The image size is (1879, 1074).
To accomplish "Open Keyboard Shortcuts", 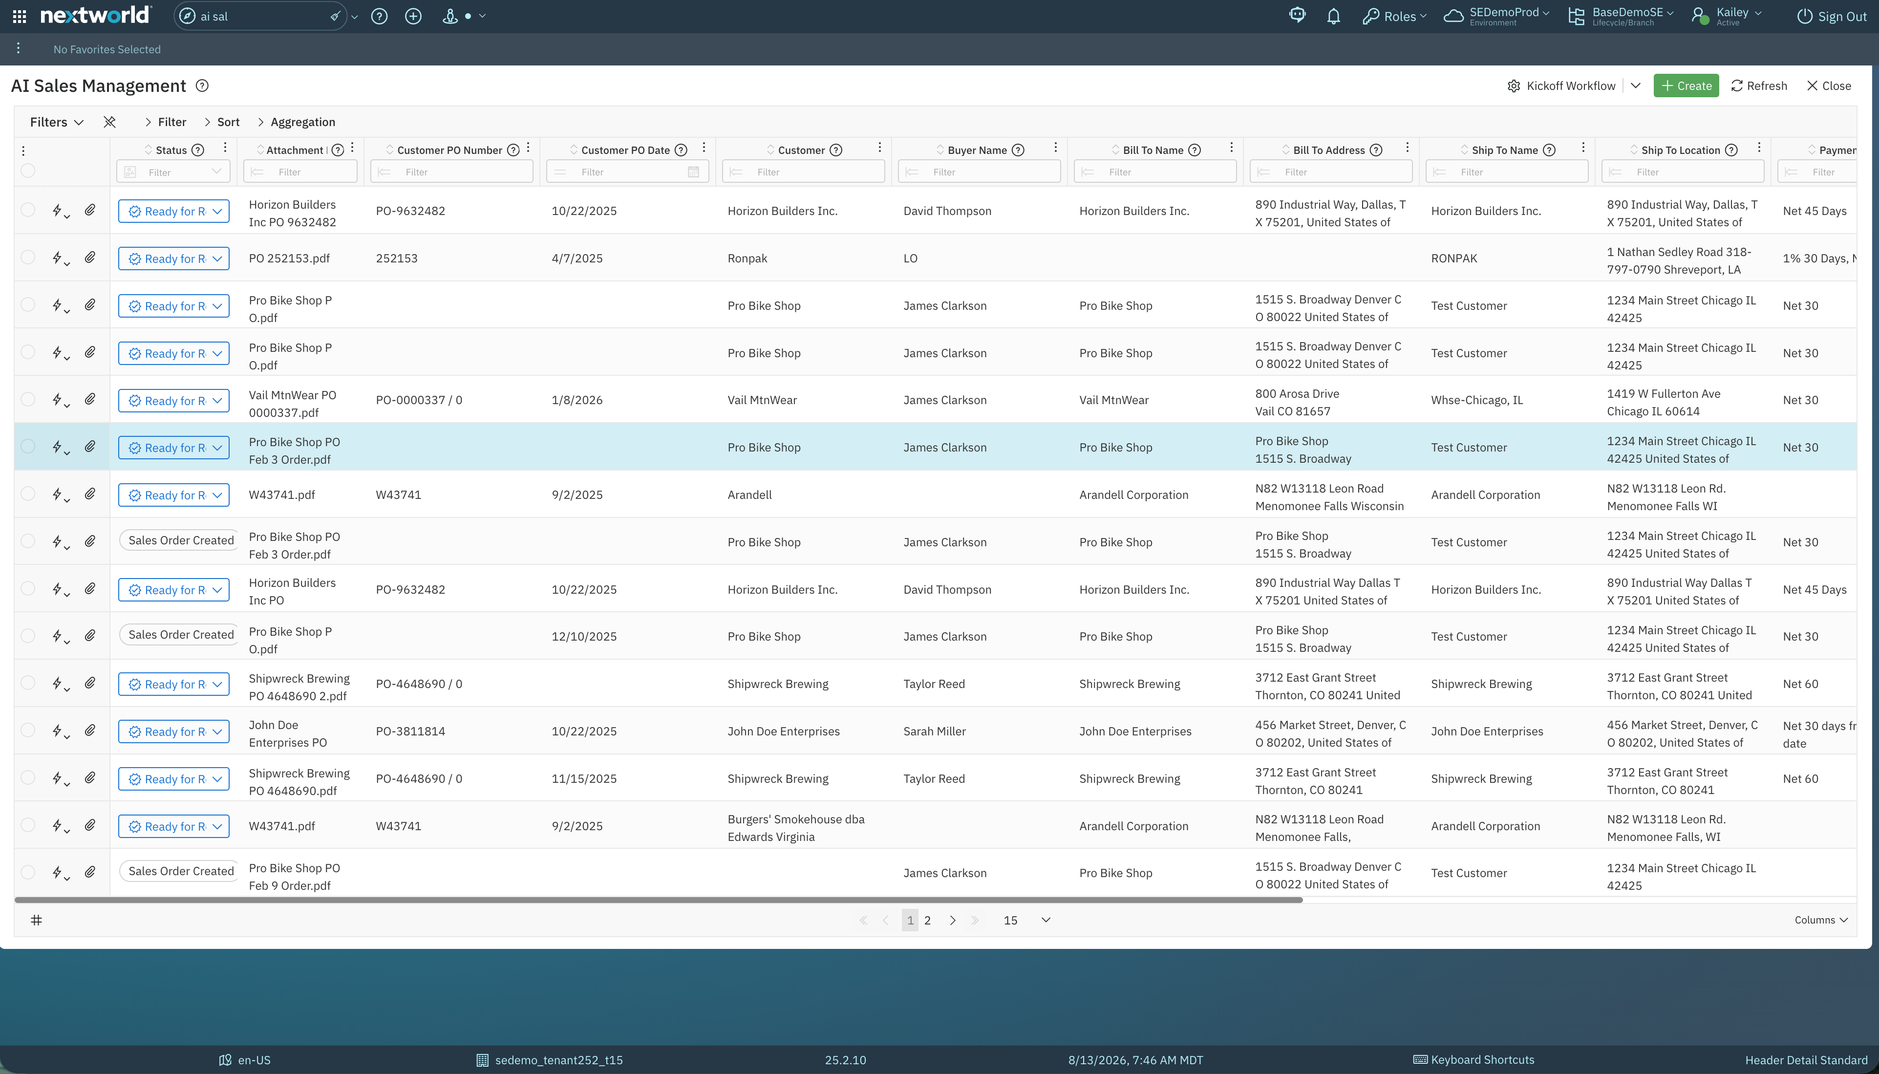I will click(x=1474, y=1060).
